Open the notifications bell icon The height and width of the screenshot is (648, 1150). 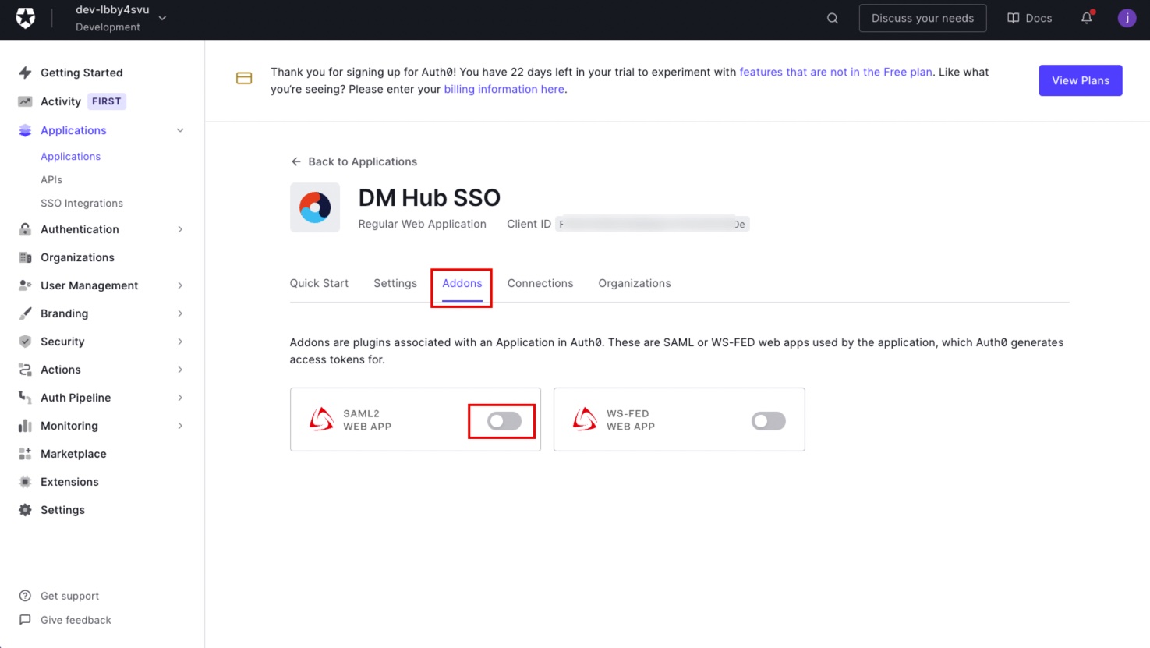pos(1087,18)
